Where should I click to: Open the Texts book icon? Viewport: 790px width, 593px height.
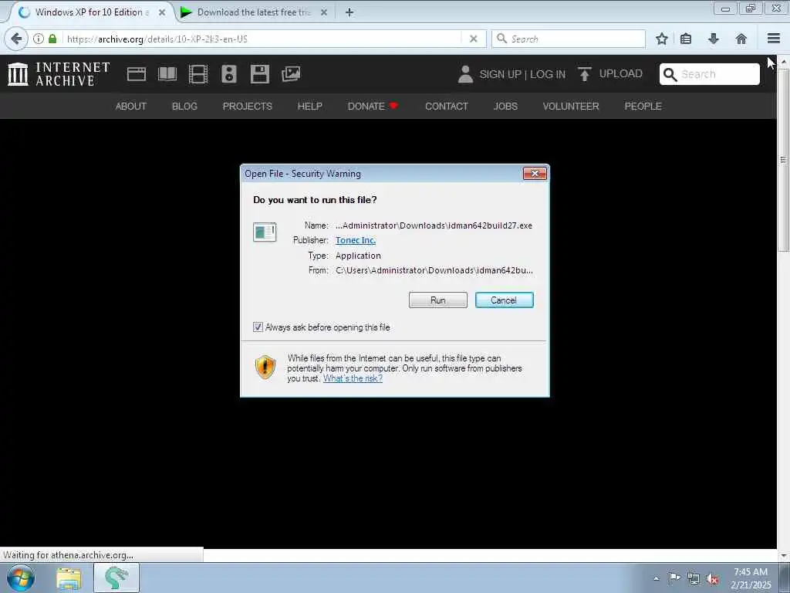pyautogui.click(x=167, y=74)
